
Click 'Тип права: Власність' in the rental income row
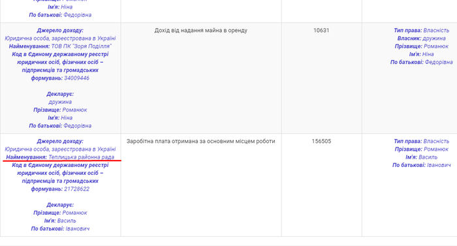point(422,30)
